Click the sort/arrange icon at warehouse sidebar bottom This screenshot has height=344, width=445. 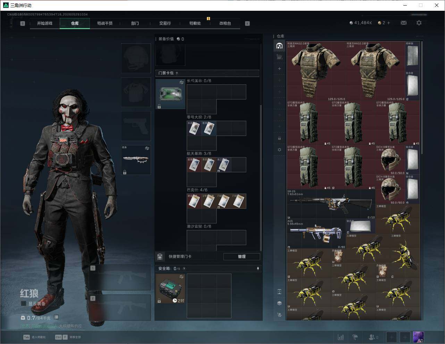279,315
